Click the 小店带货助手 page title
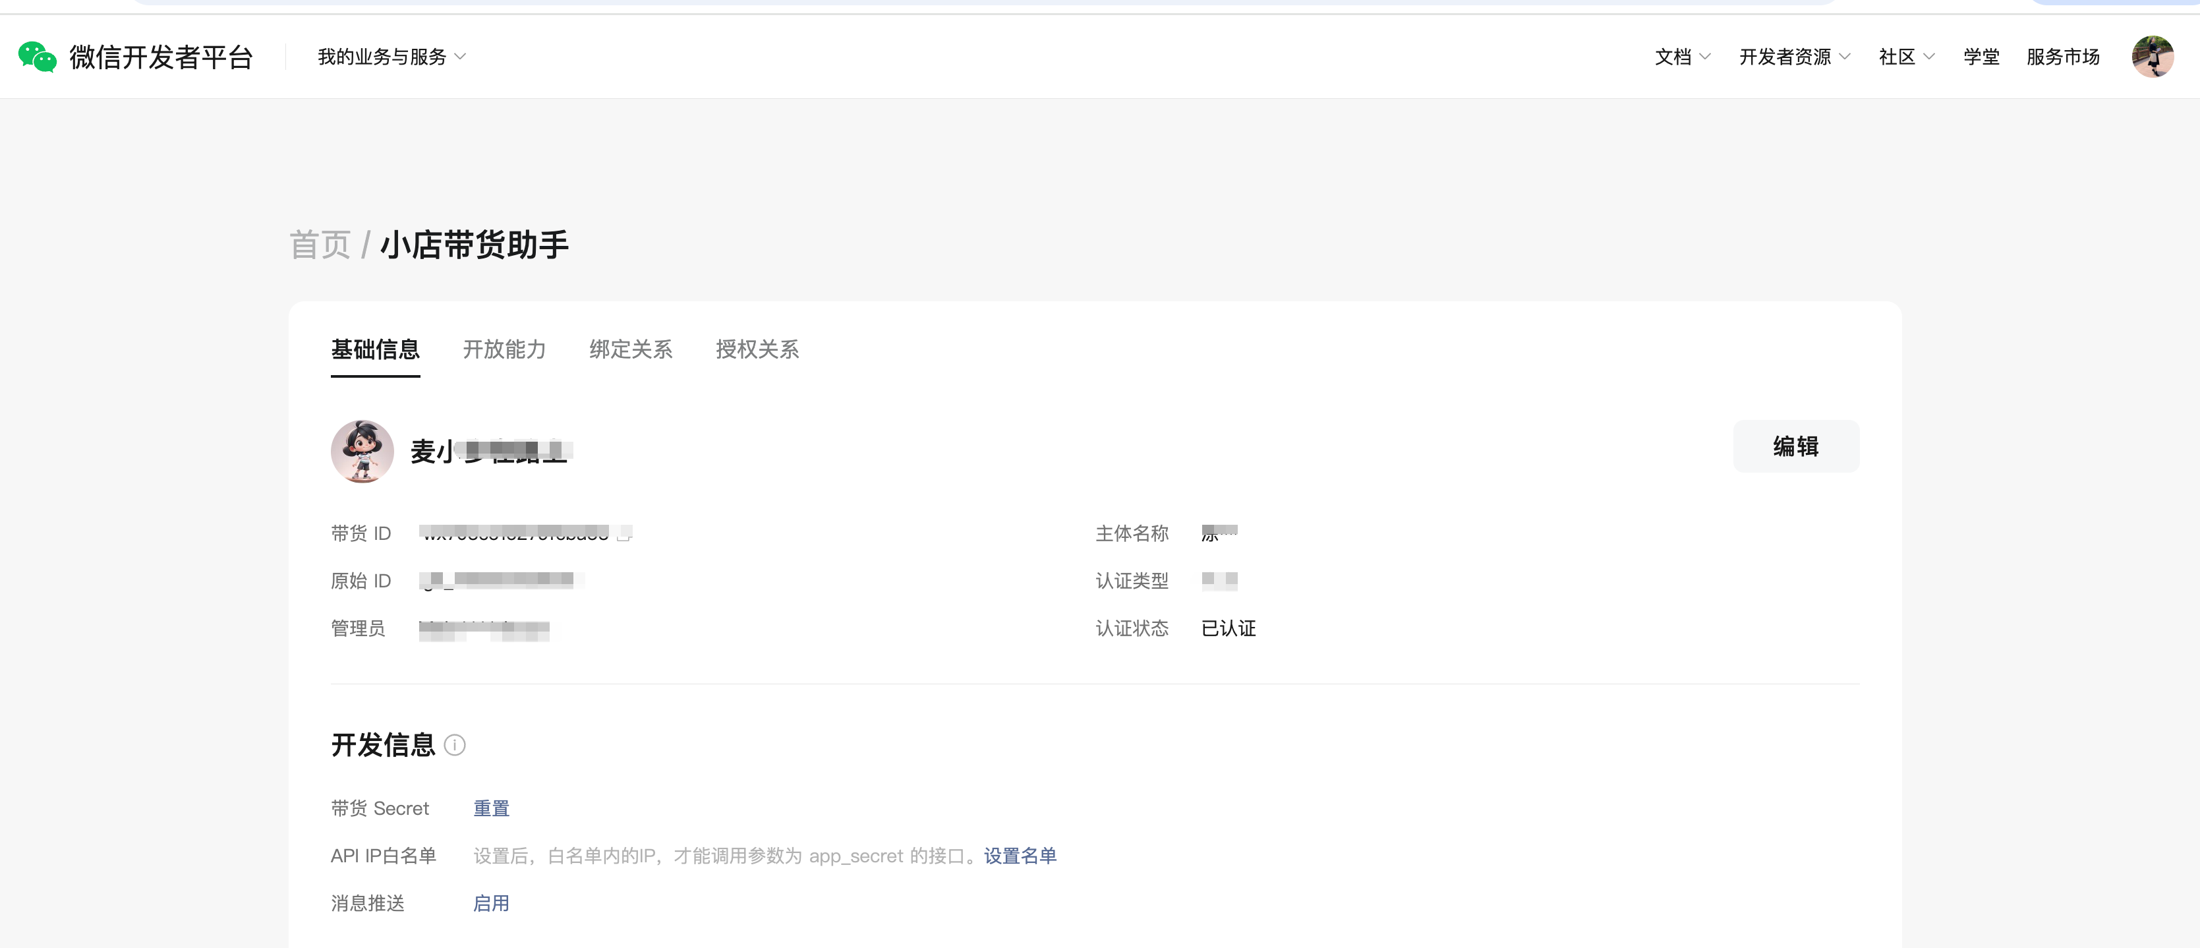 click(x=474, y=245)
